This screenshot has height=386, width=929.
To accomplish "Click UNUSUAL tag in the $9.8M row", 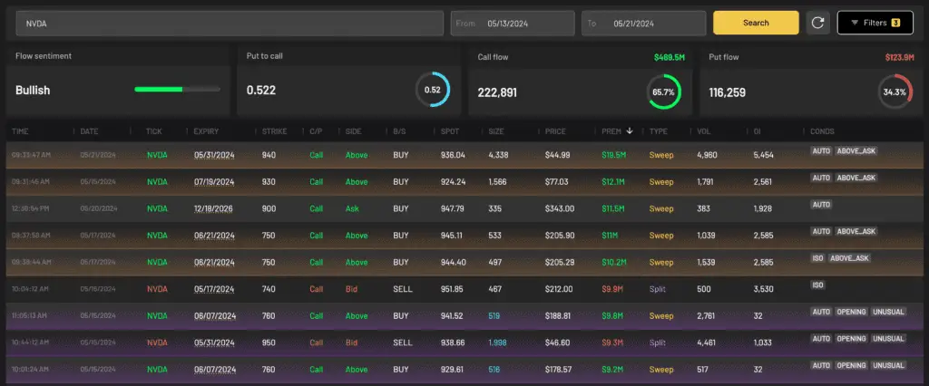I will [888, 312].
